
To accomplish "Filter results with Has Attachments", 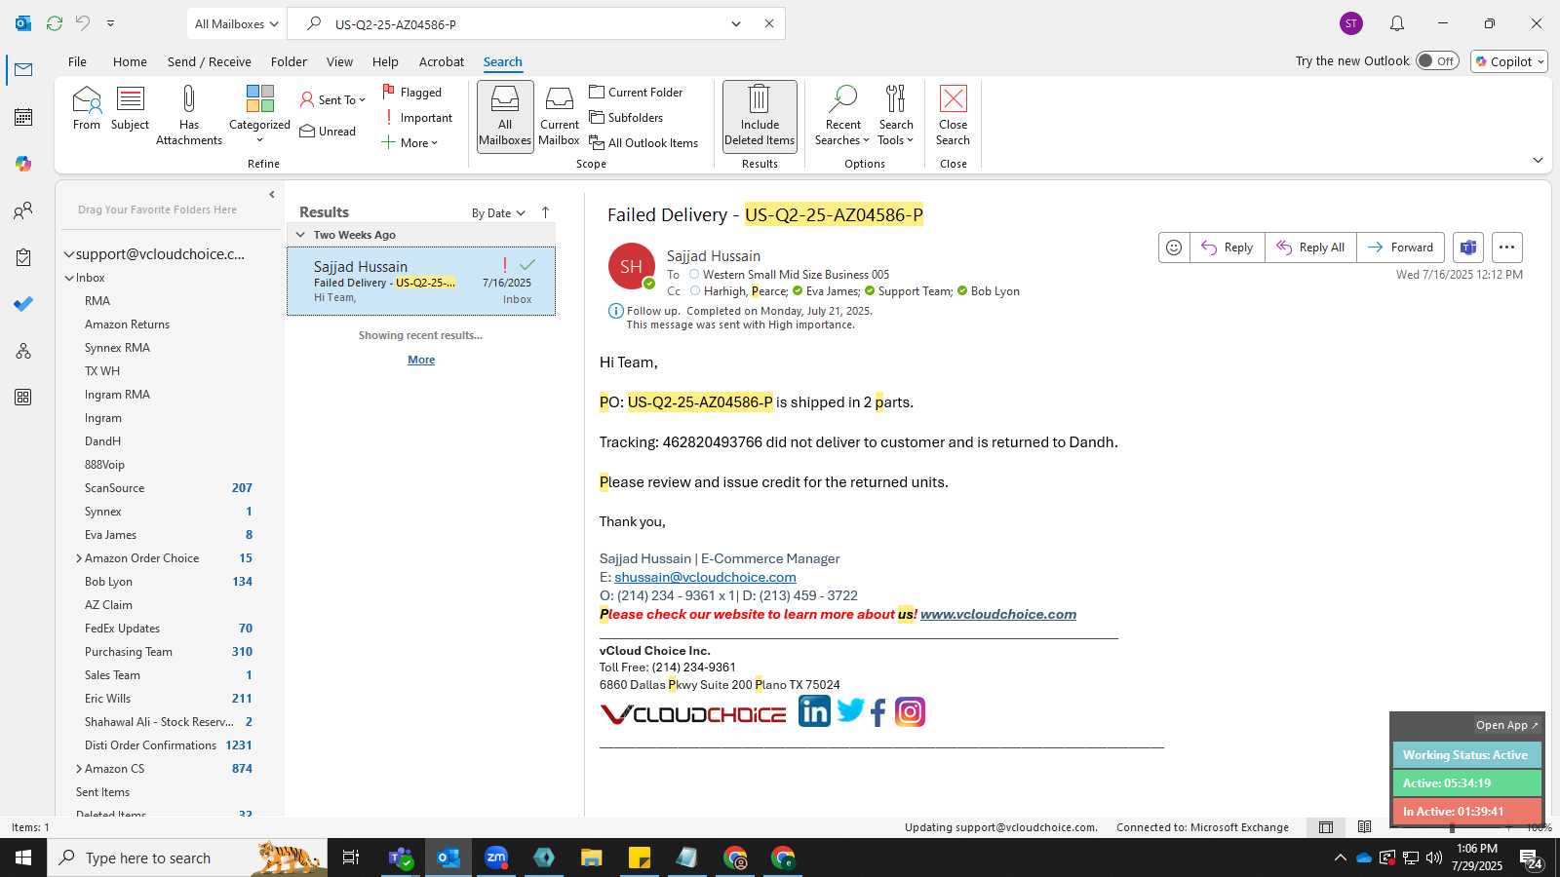I will tap(189, 115).
